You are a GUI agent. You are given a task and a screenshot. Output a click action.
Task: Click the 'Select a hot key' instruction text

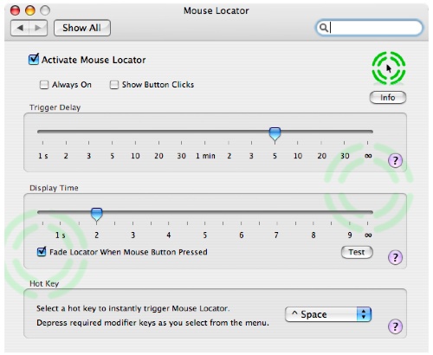pos(133,308)
